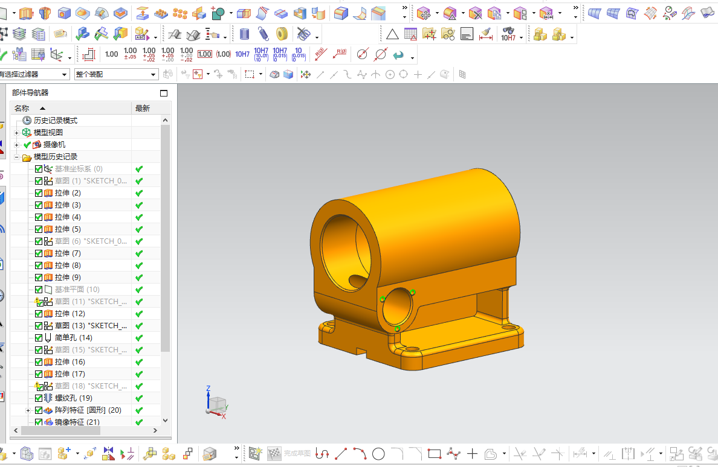The image size is (718, 467).
Task: Uncheck the 拉伸 (2) feature checkbox
Action: click(39, 193)
